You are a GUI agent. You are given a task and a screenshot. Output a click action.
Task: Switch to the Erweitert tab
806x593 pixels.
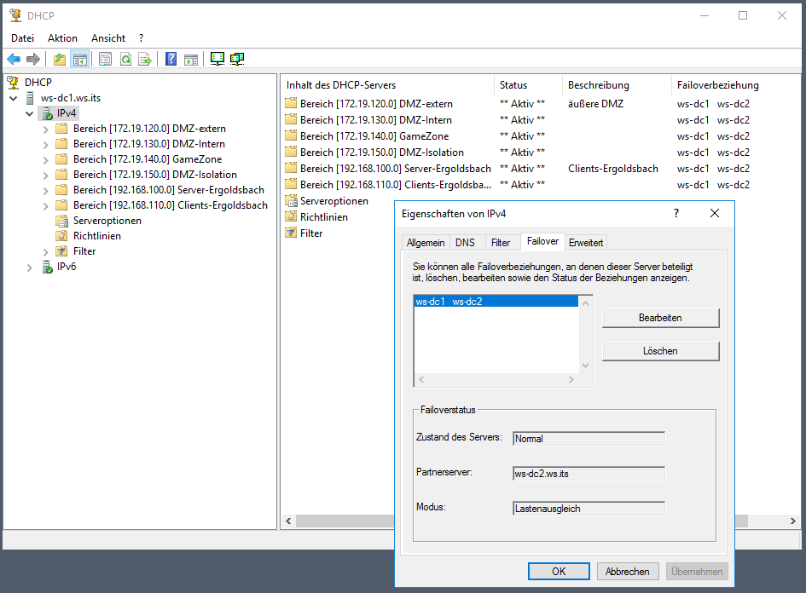coord(585,242)
